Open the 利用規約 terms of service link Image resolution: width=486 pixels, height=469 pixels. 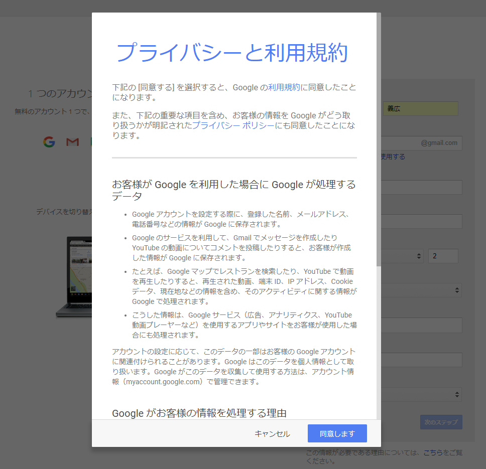(x=284, y=87)
